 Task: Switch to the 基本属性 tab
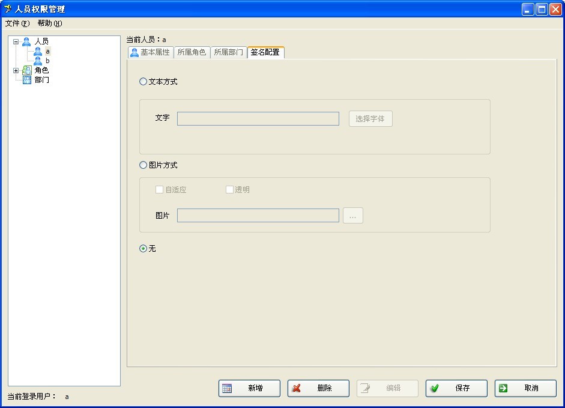coord(150,52)
